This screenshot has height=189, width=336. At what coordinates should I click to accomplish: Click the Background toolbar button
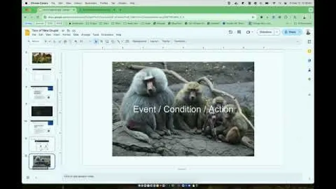click(x=140, y=41)
